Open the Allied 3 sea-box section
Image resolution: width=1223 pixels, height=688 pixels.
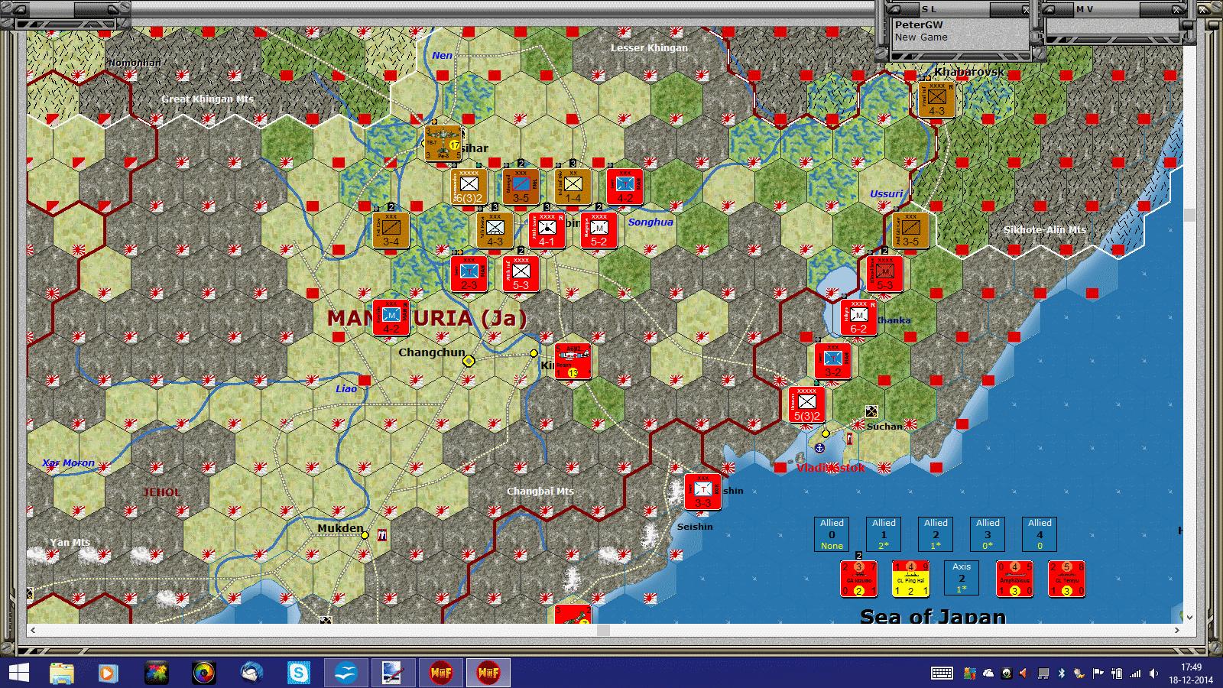(988, 534)
